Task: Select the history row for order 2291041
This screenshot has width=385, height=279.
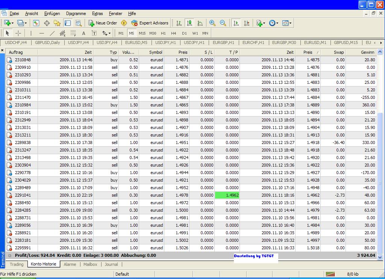Action: coord(150,195)
